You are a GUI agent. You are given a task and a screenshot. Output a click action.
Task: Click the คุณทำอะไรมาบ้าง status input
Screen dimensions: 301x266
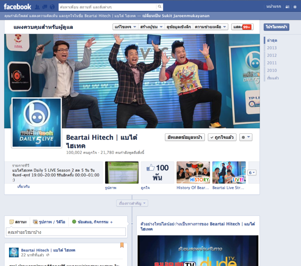[x=66, y=232]
